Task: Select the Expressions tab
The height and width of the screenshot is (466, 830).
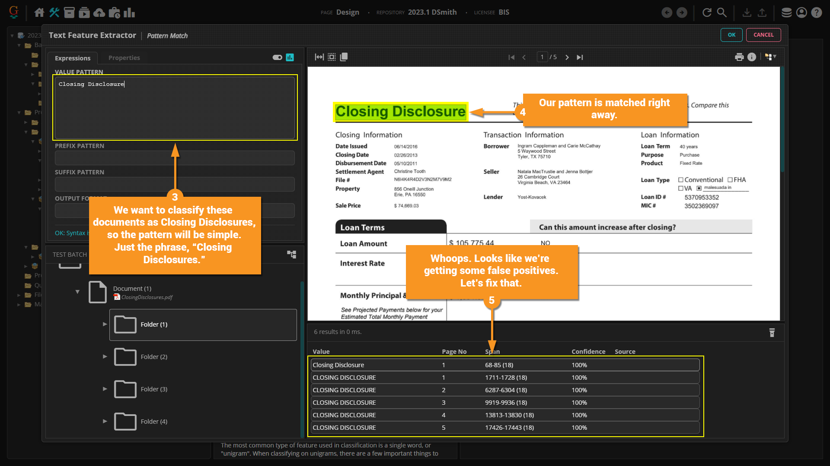Action: coord(73,58)
